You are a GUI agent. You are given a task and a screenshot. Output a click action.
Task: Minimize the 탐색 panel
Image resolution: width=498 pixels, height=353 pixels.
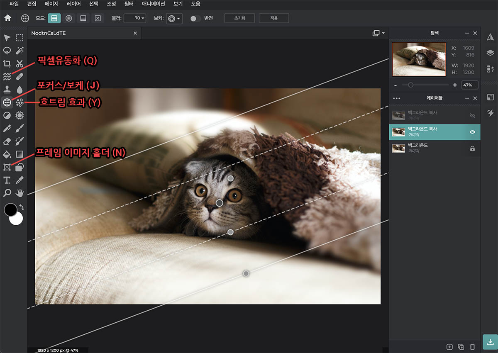467,33
